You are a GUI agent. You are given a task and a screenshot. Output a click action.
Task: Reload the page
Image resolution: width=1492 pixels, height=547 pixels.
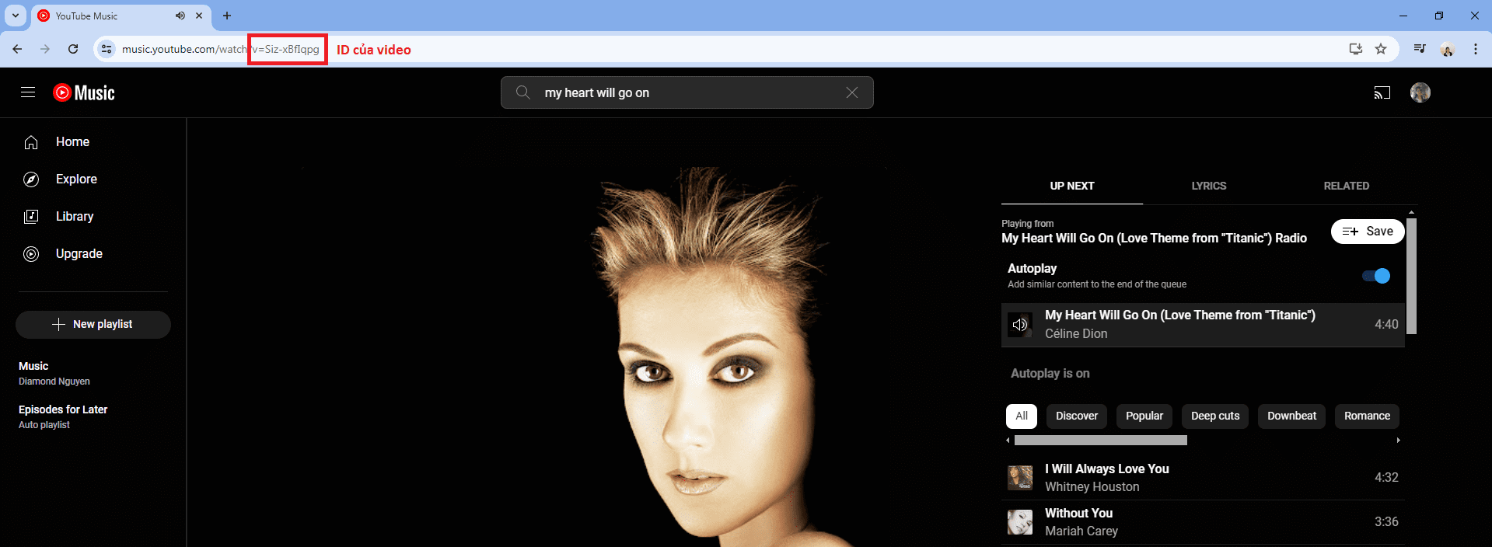point(73,49)
